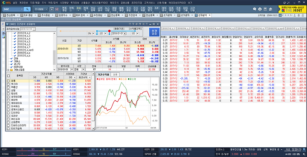Click the 20181214_q_3 tab in background table
This screenshot has width=307, height=157.
point(199,29)
